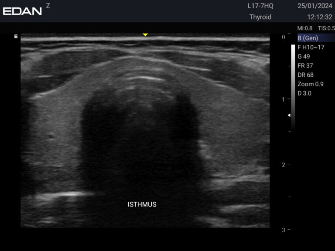The width and height of the screenshot is (335, 251).
Task: Click the grayscale map bar
Action: [x=293, y=87]
